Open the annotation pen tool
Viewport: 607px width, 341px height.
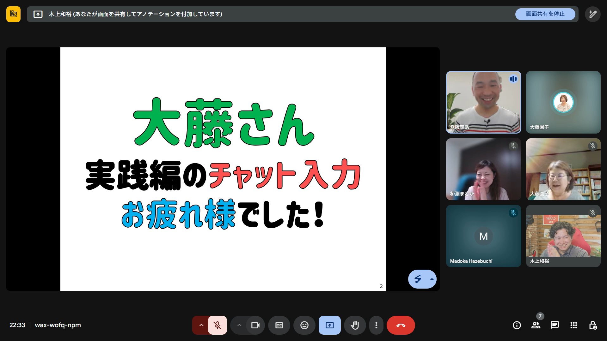pos(592,14)
